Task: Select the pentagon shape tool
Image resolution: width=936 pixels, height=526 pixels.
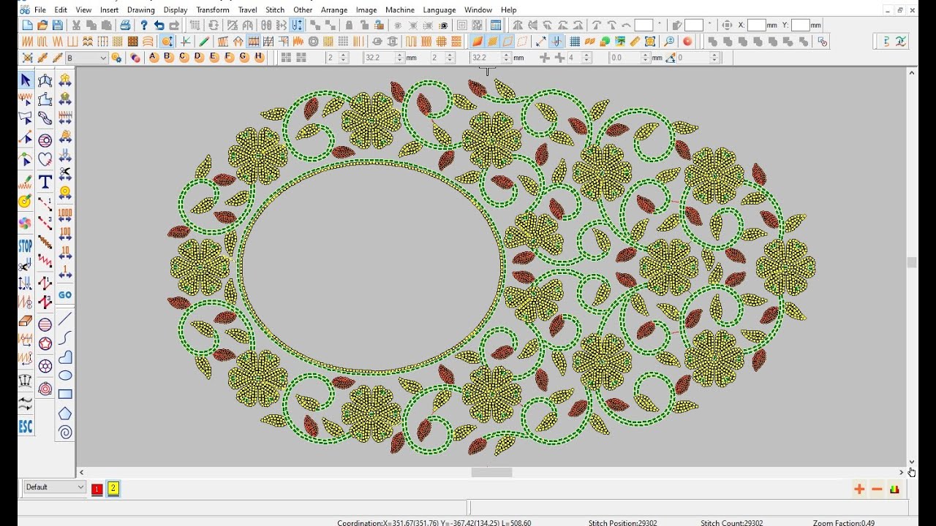Action: 65,413
